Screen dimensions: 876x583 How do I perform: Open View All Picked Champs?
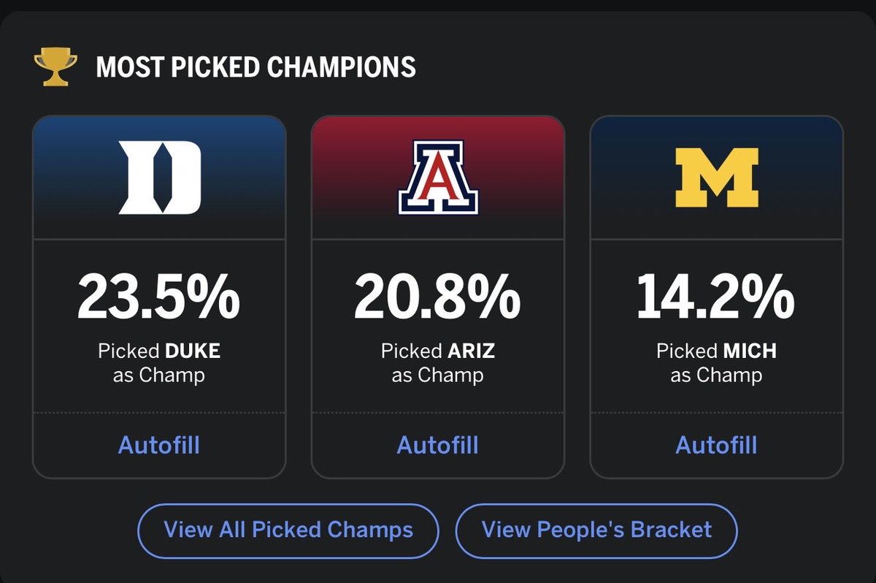288,530
